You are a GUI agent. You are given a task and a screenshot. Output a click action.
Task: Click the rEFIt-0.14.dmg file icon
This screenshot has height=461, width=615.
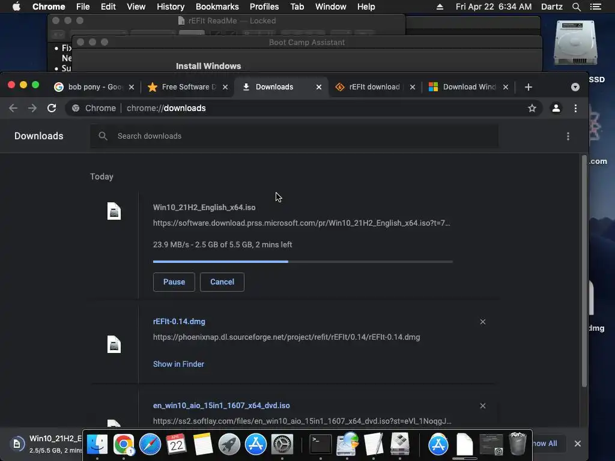pos(114,344)
